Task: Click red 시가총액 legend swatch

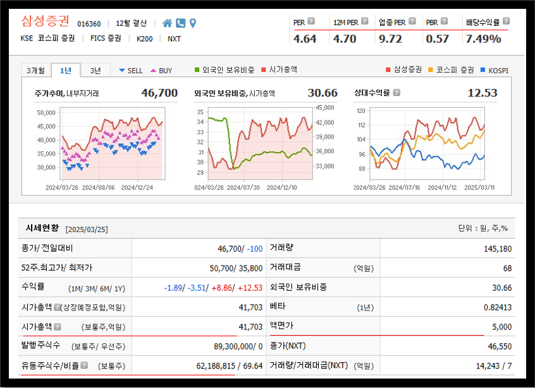Action: pyautogui.click(x=264, y=70)
